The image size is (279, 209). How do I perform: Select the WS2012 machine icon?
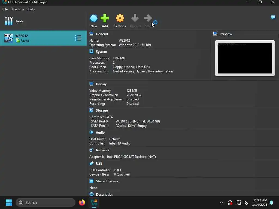click(x=9, y=38)
